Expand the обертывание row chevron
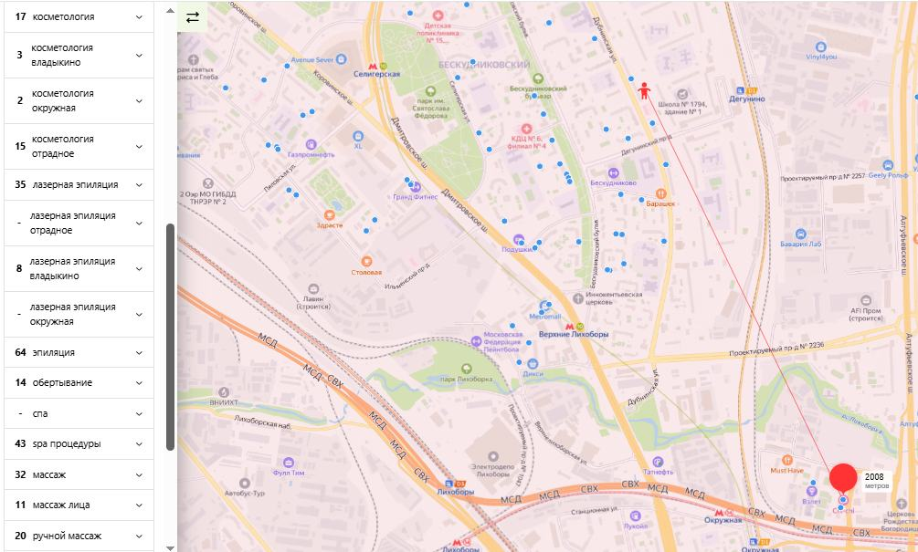Screen dimensions: 918x552 pos(140,383)
